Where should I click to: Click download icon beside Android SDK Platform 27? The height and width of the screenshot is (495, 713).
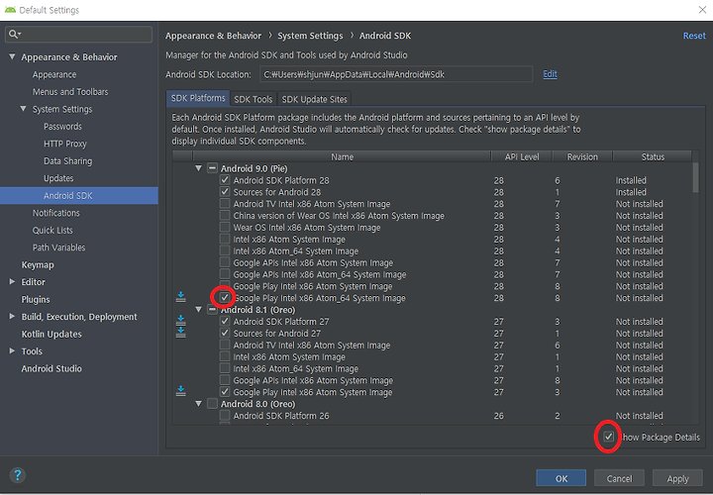[180, 321]
